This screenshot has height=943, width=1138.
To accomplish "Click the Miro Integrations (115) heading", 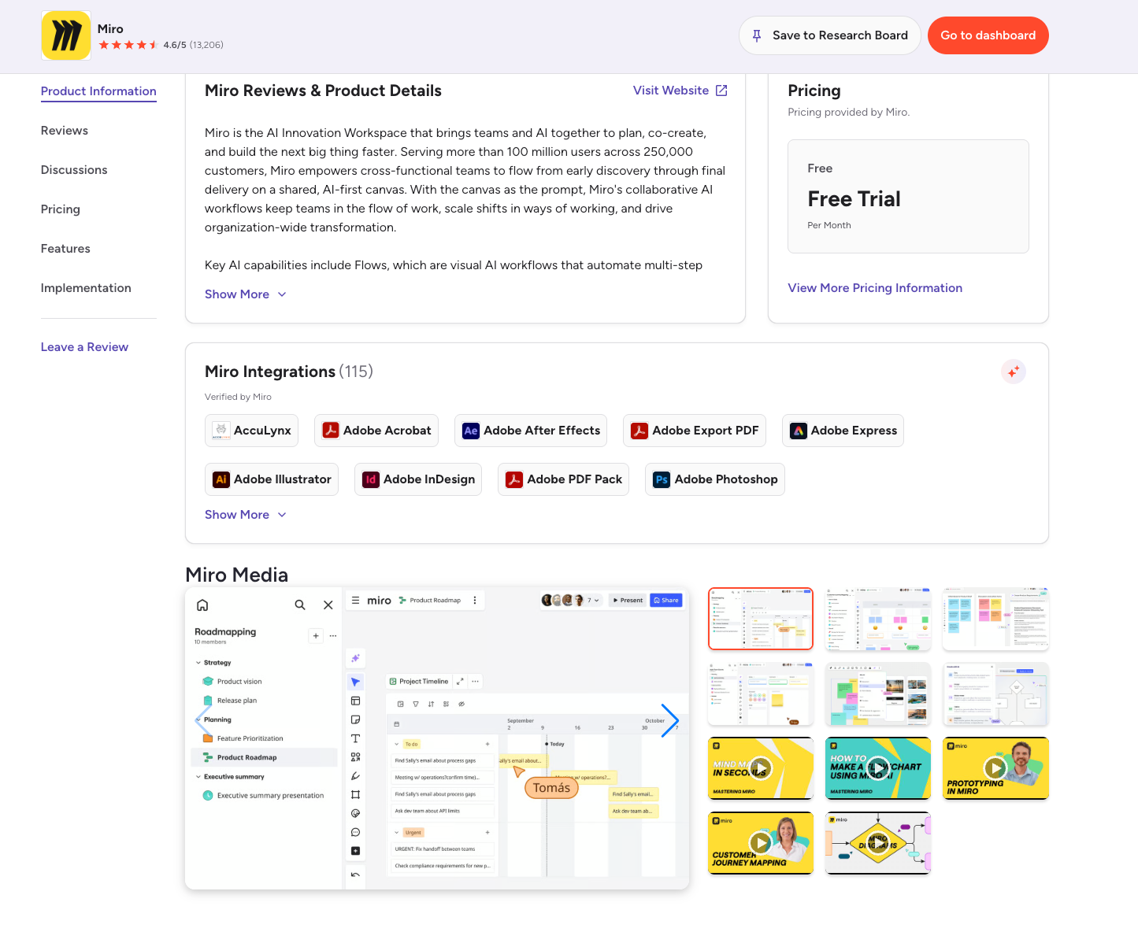I will (x=289, y=372).
